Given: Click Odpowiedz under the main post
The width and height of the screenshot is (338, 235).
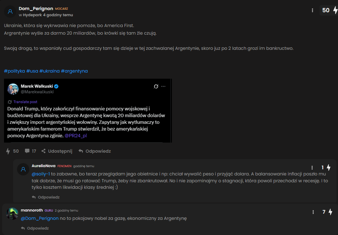Looking at the screenshot, I should point(94,151).
